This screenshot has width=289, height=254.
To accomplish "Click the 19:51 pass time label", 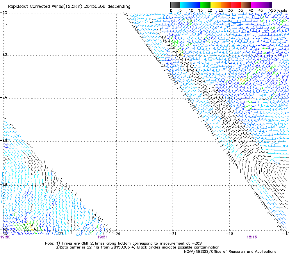I will (102, 237).
